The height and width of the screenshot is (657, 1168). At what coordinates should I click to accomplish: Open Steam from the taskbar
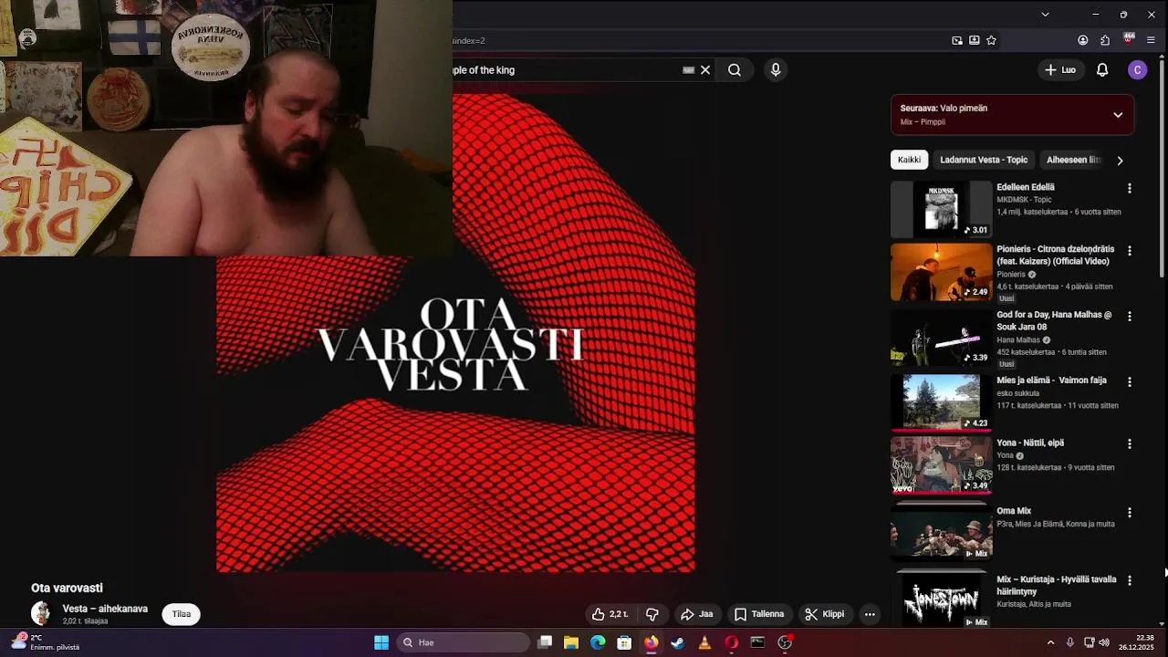[677, 642]
